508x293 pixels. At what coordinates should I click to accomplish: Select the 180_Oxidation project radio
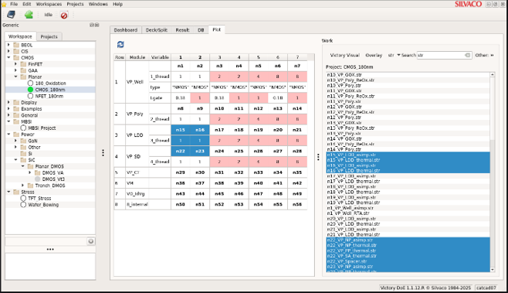pyautogui.click(x=30, y=83)
